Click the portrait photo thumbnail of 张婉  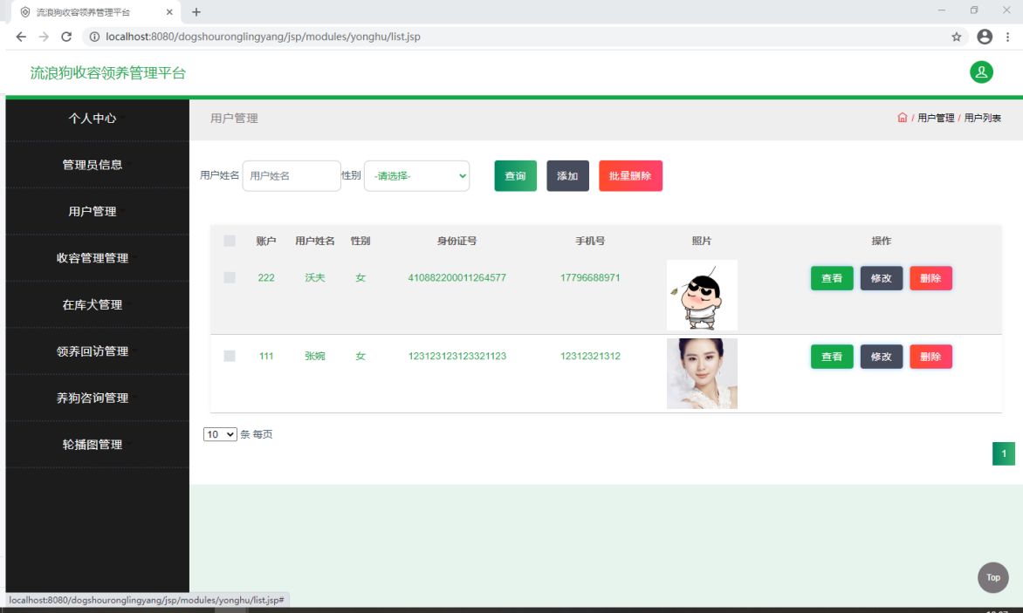coord(702,373)
